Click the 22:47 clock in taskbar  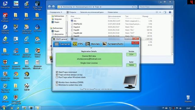click(188, 108)
